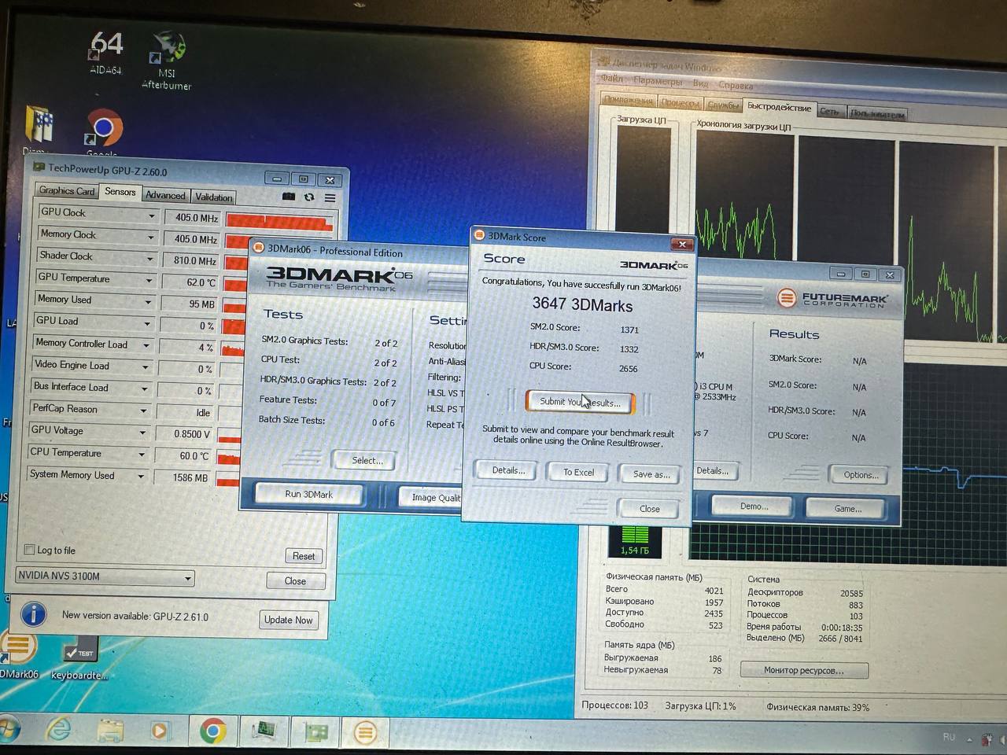The height and width of the screenshot is (755, 1007).
Task: Click Futuremark Corporation logo
Action: [x=832, y=299]
